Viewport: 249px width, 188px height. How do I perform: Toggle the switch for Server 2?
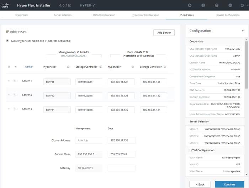[15, 95]
